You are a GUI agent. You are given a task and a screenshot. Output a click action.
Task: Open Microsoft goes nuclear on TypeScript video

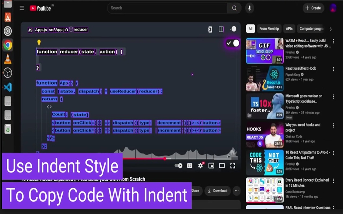pyautogui.click(x=304, y=99)
